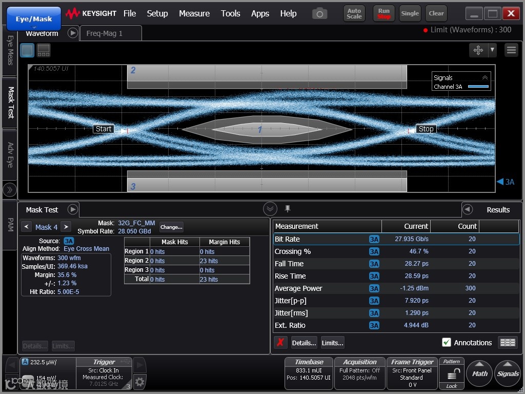Select the single waveform view icon
525x394 pixels.
pyautogui.click(x=27, y=50)
